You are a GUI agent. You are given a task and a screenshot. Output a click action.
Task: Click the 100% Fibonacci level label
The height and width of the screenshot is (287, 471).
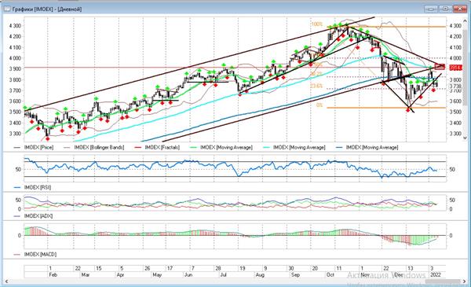point(317,24)
